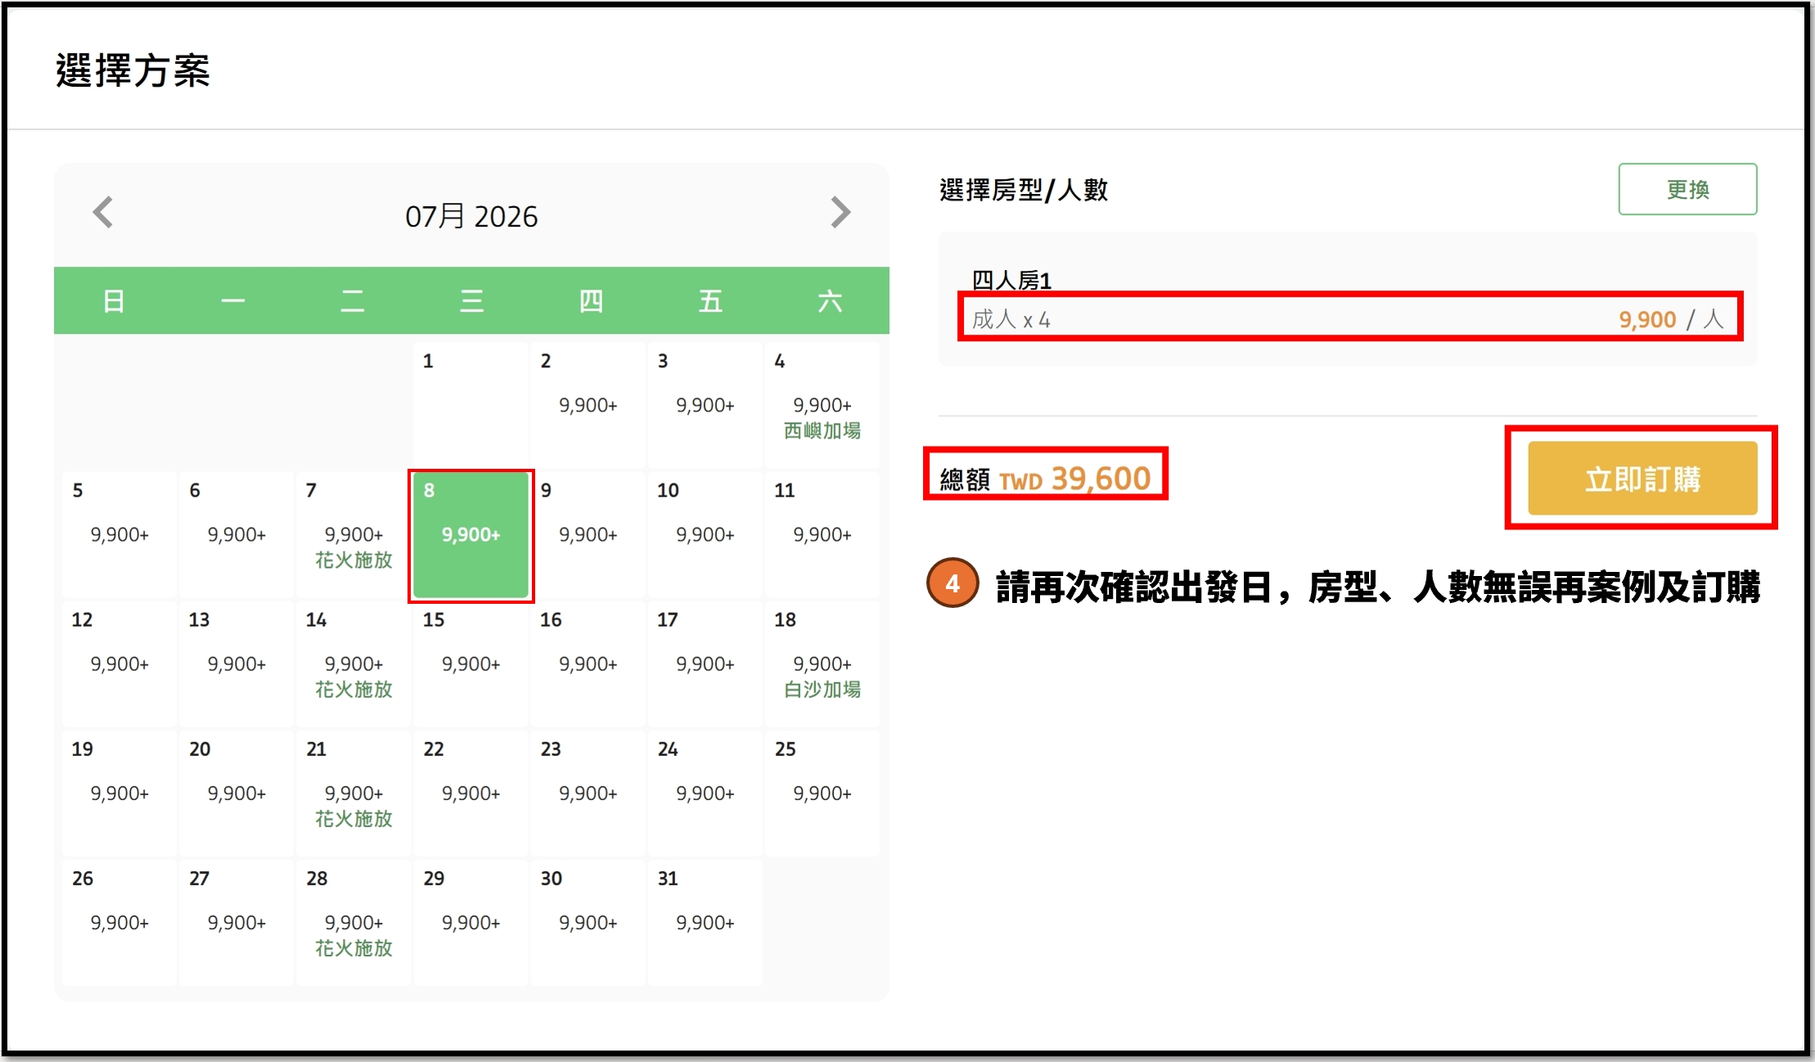Click the 更換 button to change the plan
The width and height of the screenshot is (1815, 1062).
pyautogui.click(x=1687, y=188)
